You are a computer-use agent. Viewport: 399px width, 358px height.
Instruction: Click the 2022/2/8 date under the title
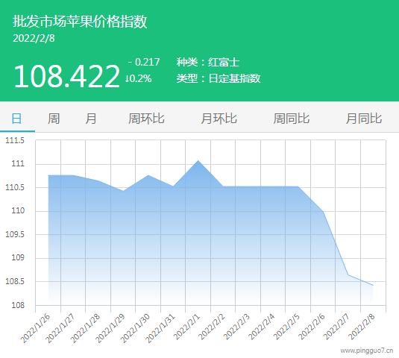point(34,39)
